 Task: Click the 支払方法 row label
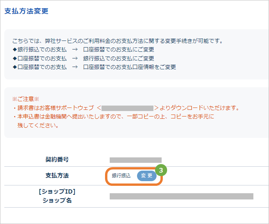click(x=57, y=176)
